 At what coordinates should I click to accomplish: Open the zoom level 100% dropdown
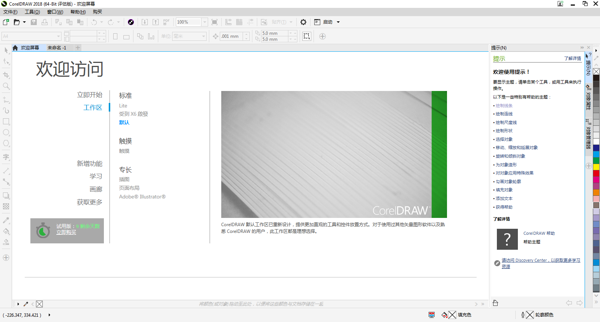click(205, 22)
